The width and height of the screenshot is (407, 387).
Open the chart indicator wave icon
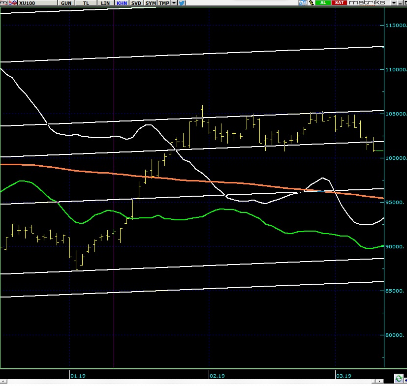pyautogui.click(x=13, y=3)
